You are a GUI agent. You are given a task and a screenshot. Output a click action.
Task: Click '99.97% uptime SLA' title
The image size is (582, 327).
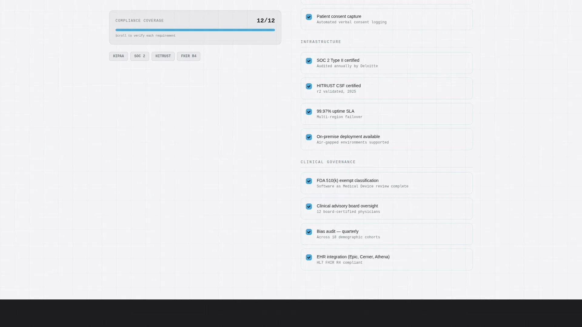coord(336,111)
